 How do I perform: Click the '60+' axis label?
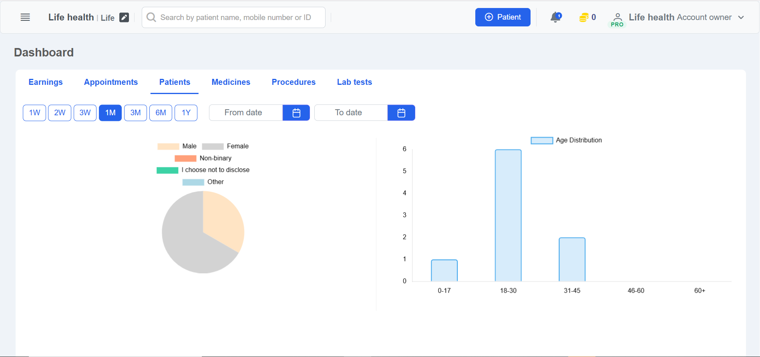[x=700, y=291]
